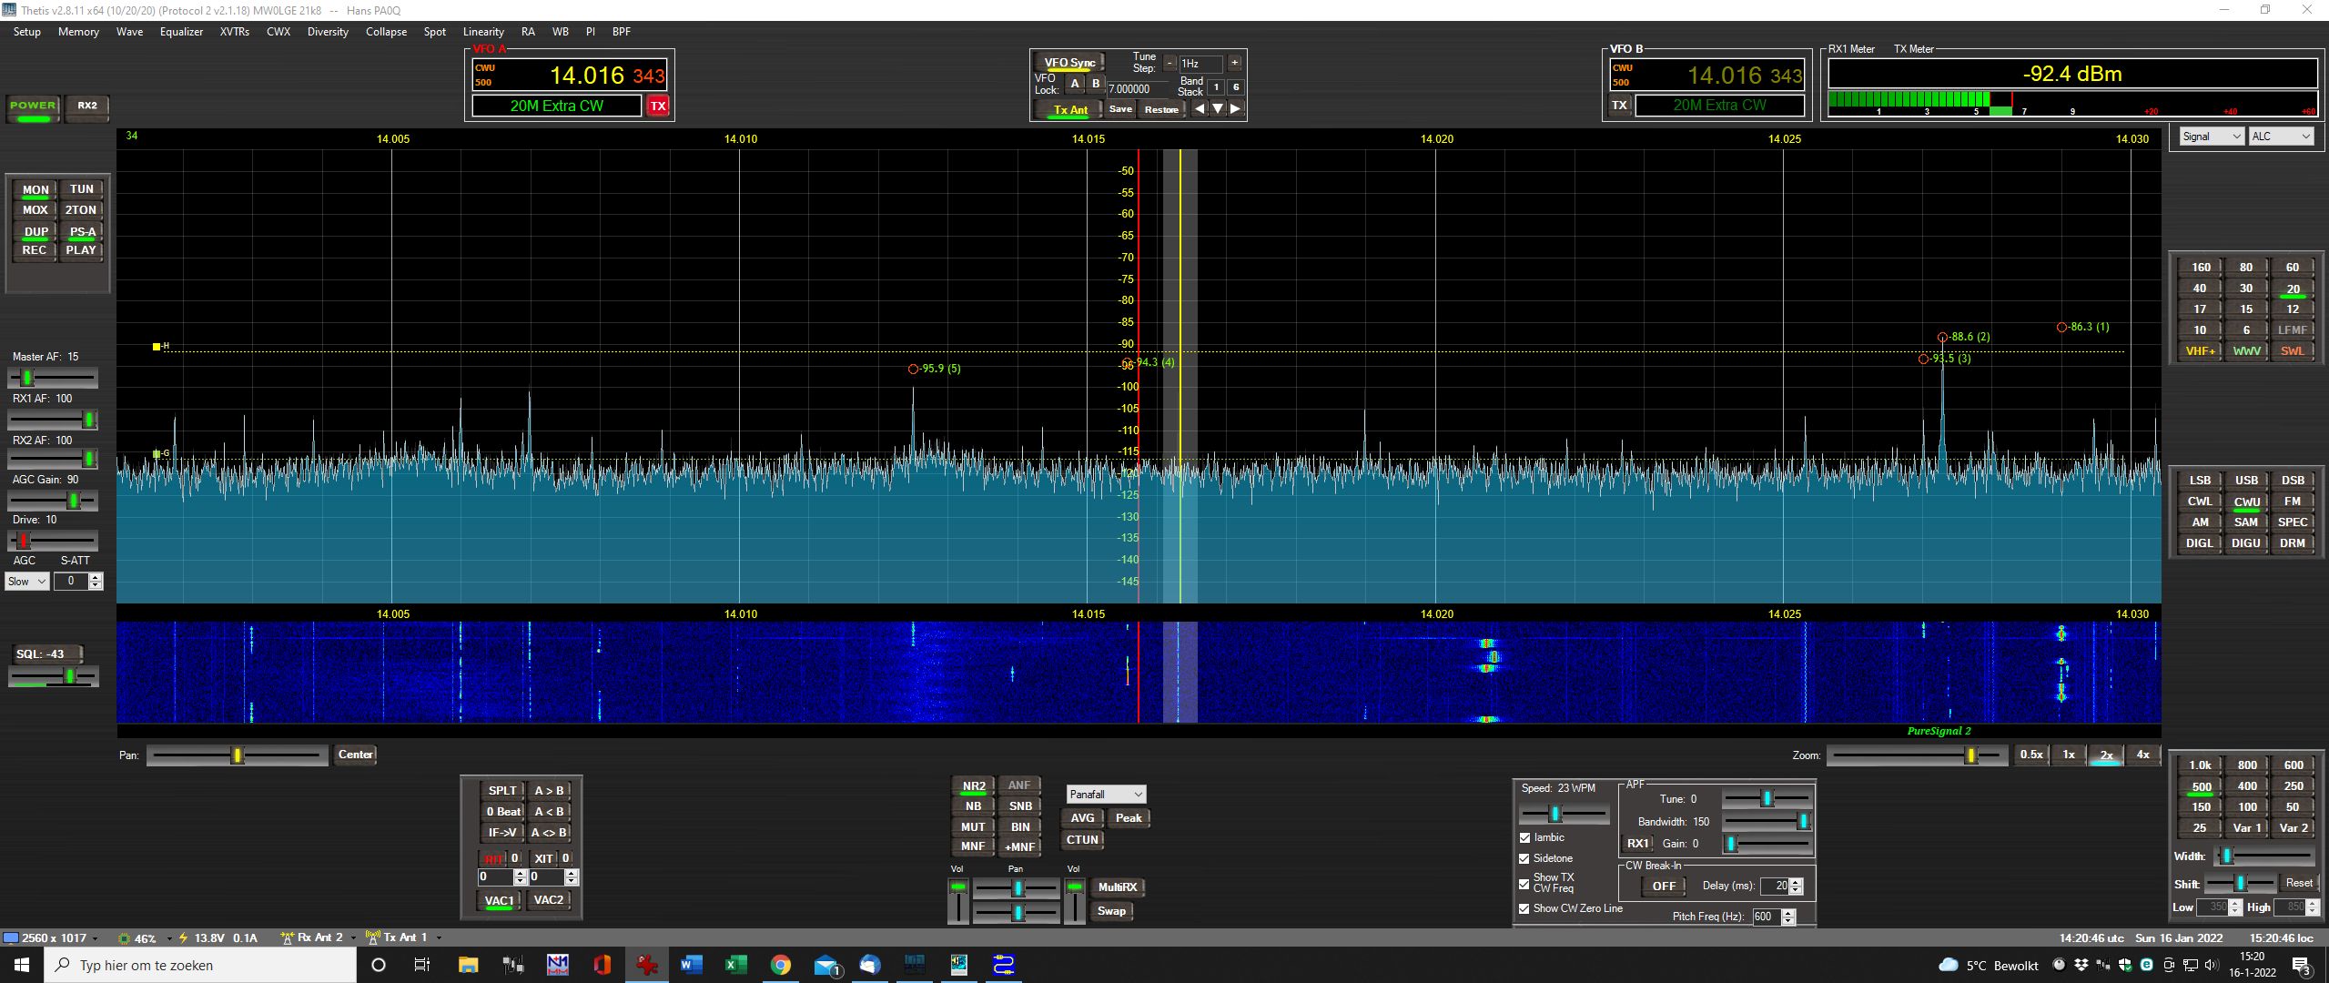This screenshot has width=2329, height=983.
Task: Select the 40 meter band button
Action: point(2200,289)
